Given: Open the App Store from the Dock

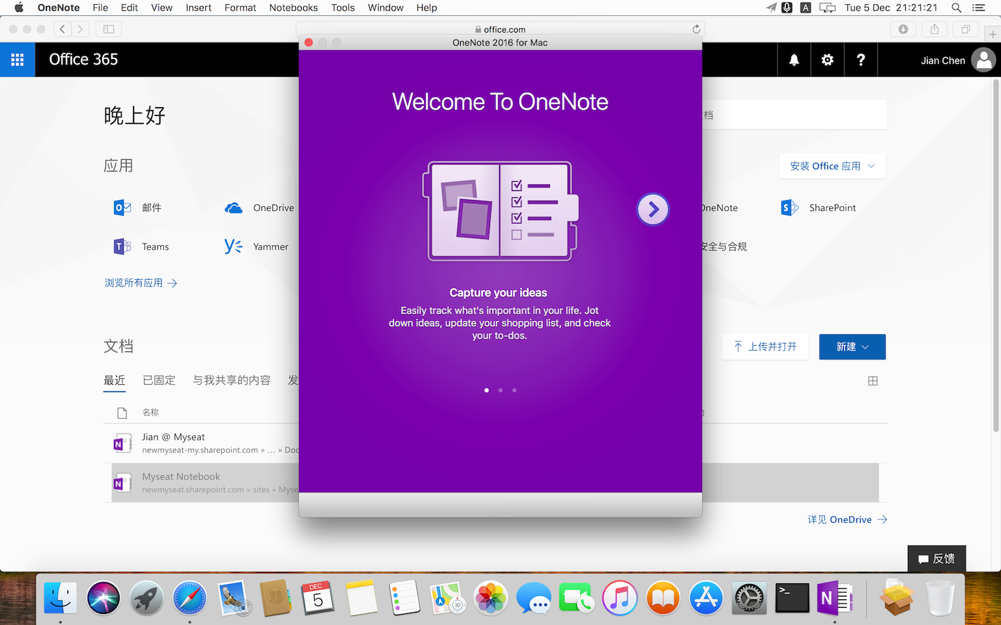Looking at the screenshot, I should [x=706, y=598].
